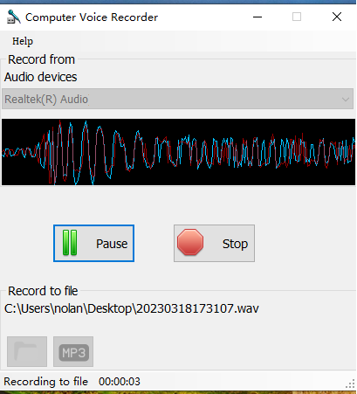357x394 pixels.
Task: Click the red stop octagon icon
Action: (190, 242)
